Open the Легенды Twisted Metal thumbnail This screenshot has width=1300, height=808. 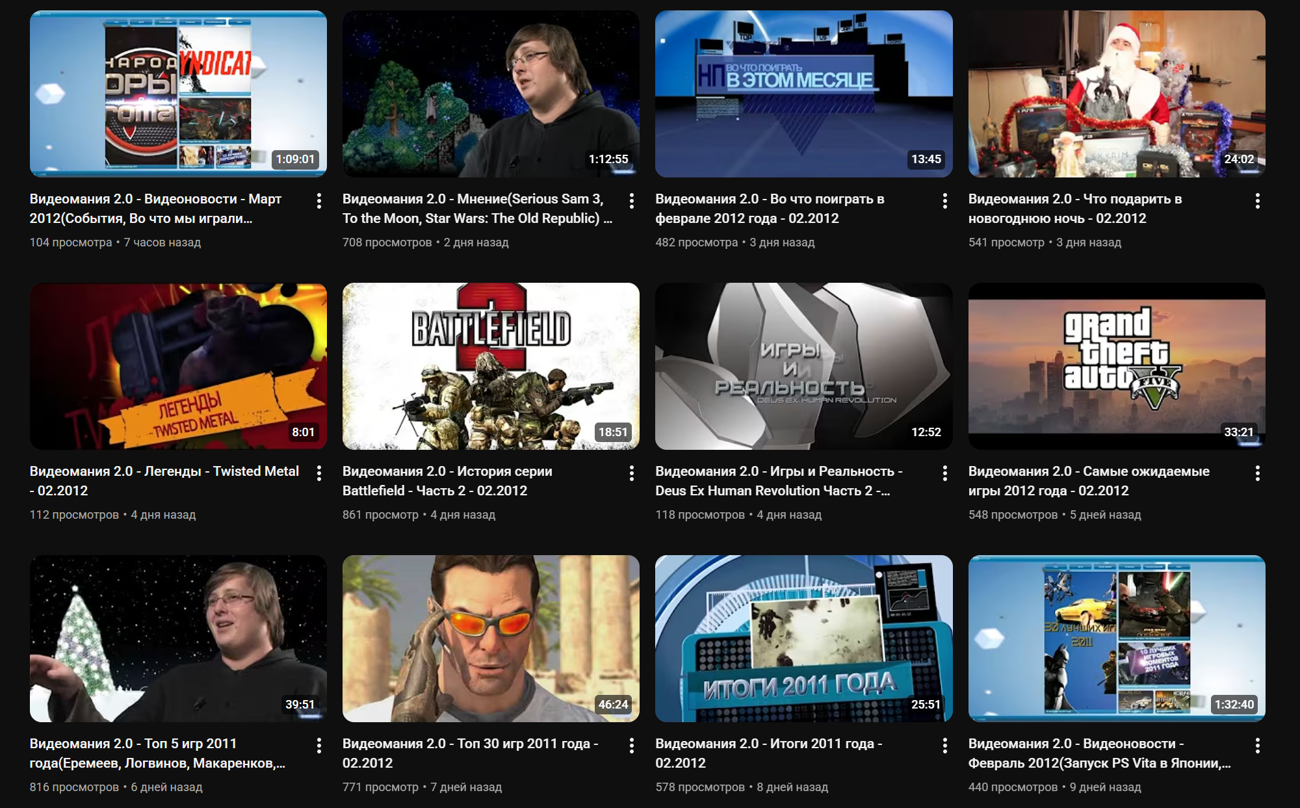178,366
